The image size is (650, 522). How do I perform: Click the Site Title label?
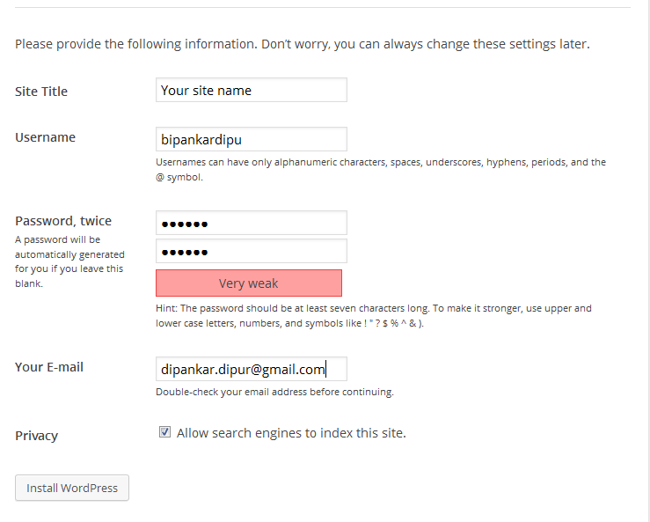[x=41, y=92]
